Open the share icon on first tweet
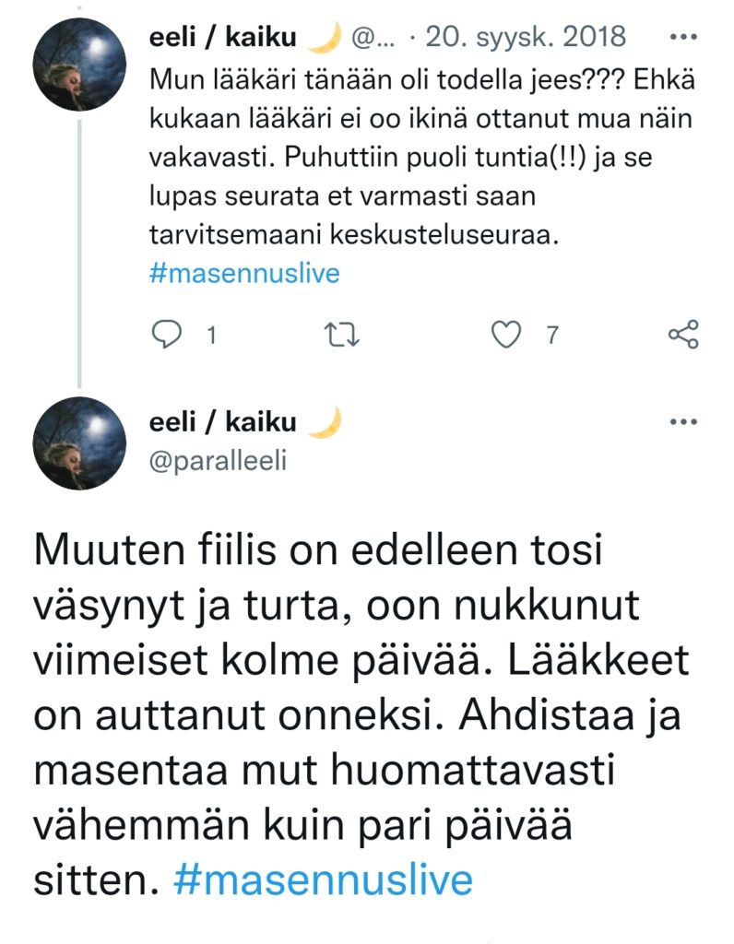Viewport: 734px width, 944px height. [x=683, y=335]
